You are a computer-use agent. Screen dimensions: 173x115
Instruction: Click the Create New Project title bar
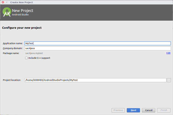pyautogui.click(x=86, y=2)
